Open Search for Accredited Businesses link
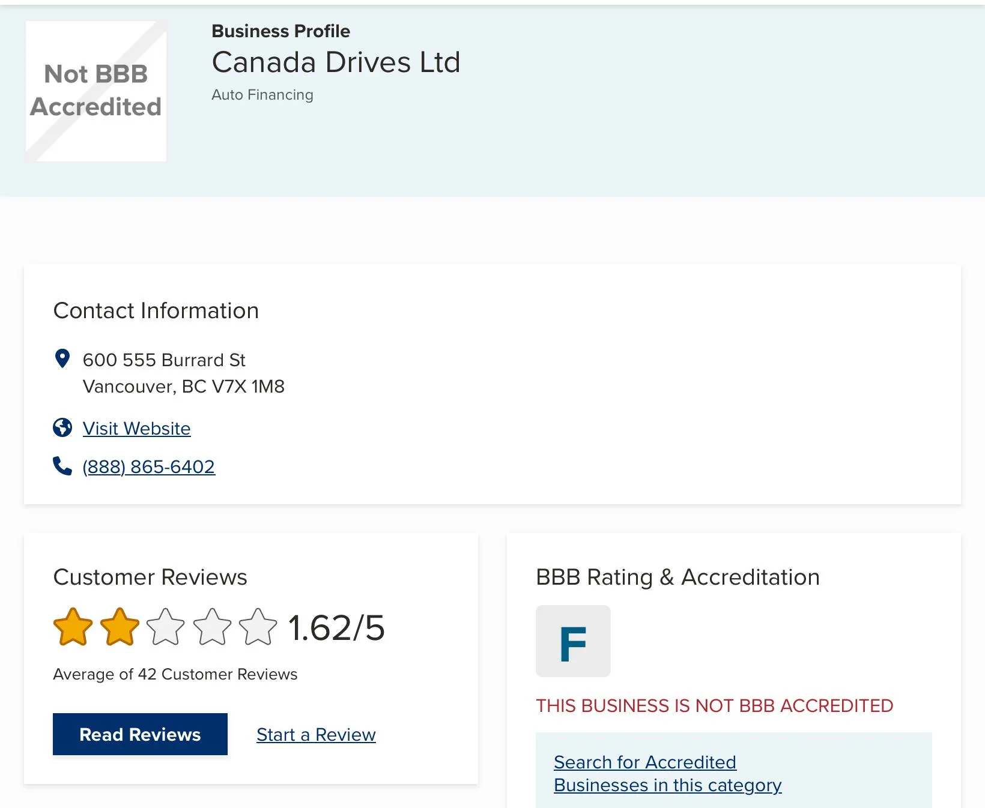 [x=667, y=773]
